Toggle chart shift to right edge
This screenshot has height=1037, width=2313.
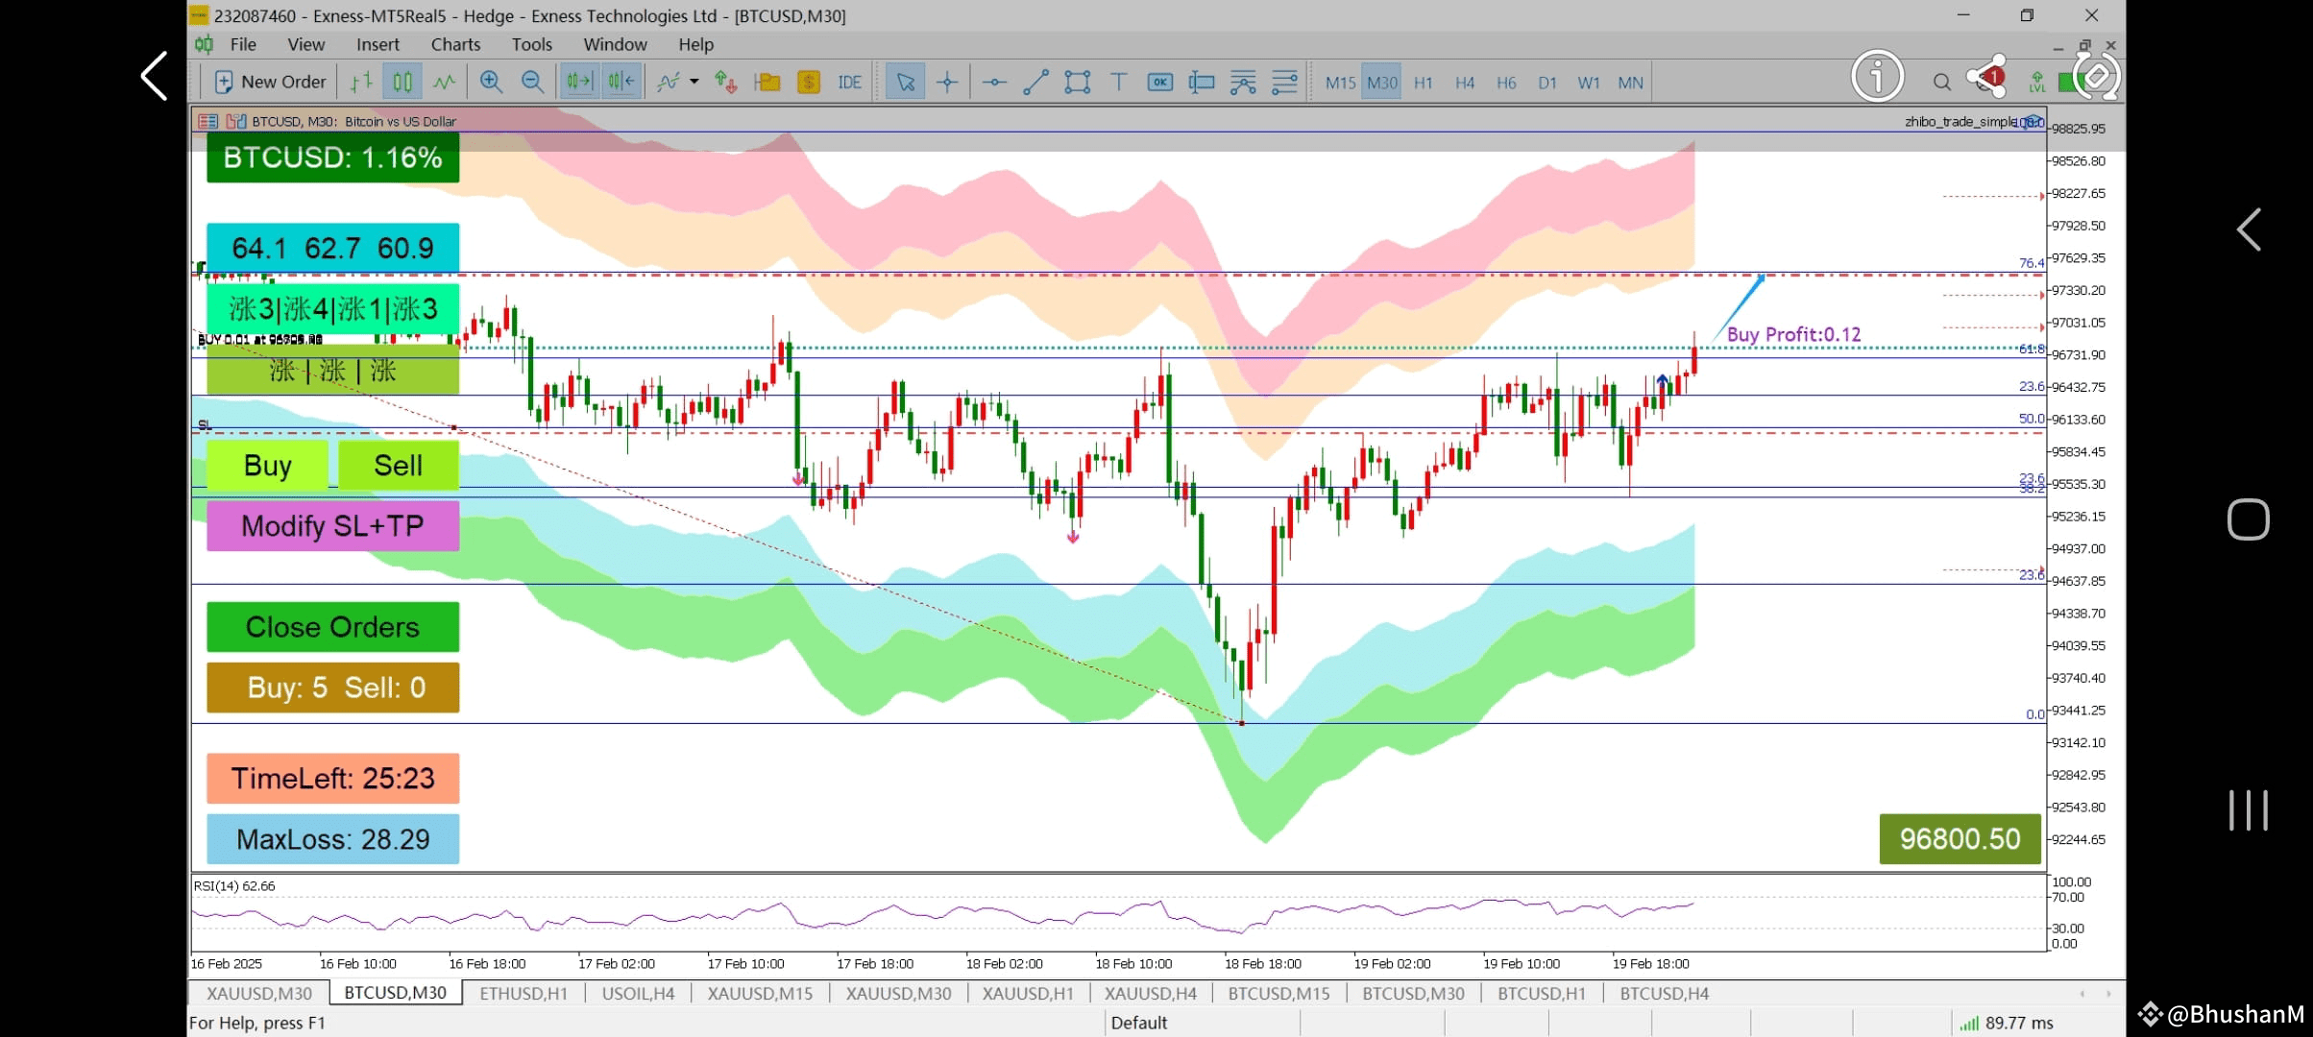[x=621, y=83]
